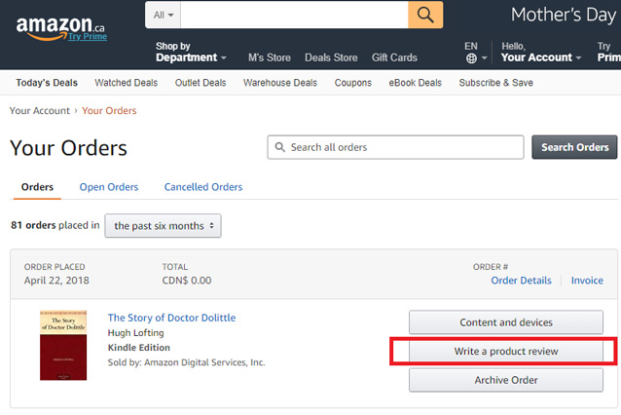Open the Try Prime link under logo
This screenshot has height=415, width=621.
(88, 36)
